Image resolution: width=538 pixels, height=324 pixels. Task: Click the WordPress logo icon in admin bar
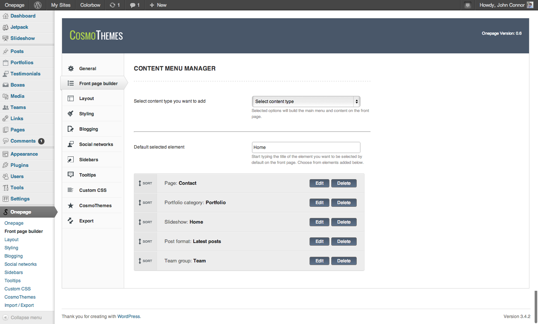[38, 5]
